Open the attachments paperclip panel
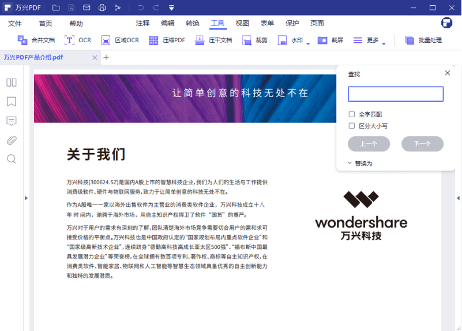 [12, 140]
